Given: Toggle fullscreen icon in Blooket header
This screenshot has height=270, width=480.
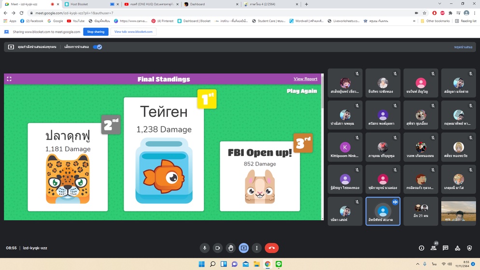Looking at the screenshot, I should (x=9, y=79).
